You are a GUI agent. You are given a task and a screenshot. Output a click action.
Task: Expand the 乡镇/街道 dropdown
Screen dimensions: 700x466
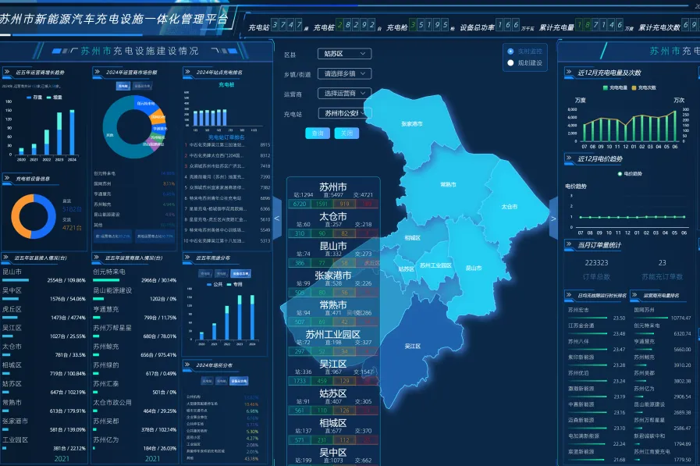point(343,73)
